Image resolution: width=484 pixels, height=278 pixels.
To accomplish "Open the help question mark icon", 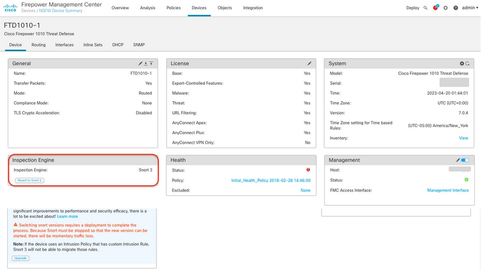I will point(455,8).
